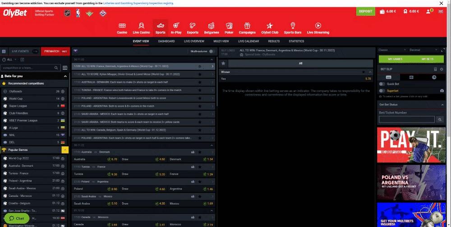The image size is (451, 227).
Task: Click the NBA partner logo
Action: point(78,13)
